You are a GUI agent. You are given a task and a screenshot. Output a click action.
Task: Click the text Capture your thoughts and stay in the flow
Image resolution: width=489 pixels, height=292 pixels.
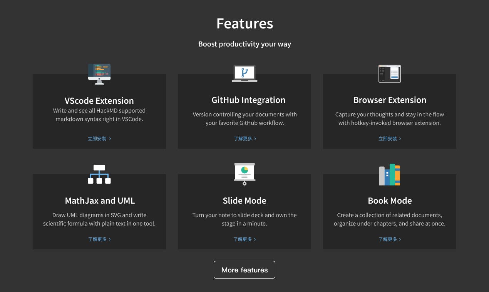390,114
